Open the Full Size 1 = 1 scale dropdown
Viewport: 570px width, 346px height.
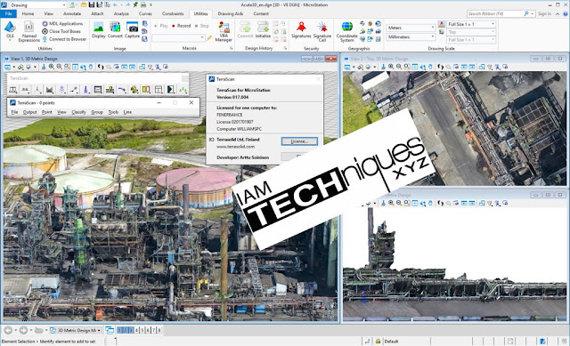coord(471,24)
